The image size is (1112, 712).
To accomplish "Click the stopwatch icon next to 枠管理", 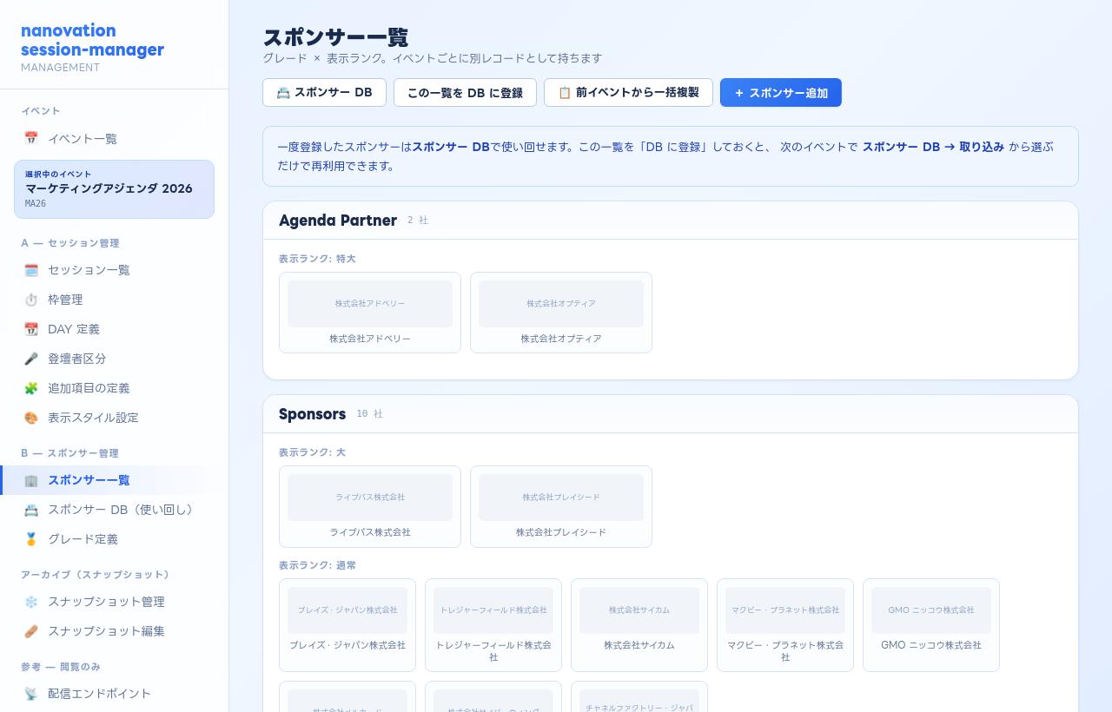I will coord(31,300).
